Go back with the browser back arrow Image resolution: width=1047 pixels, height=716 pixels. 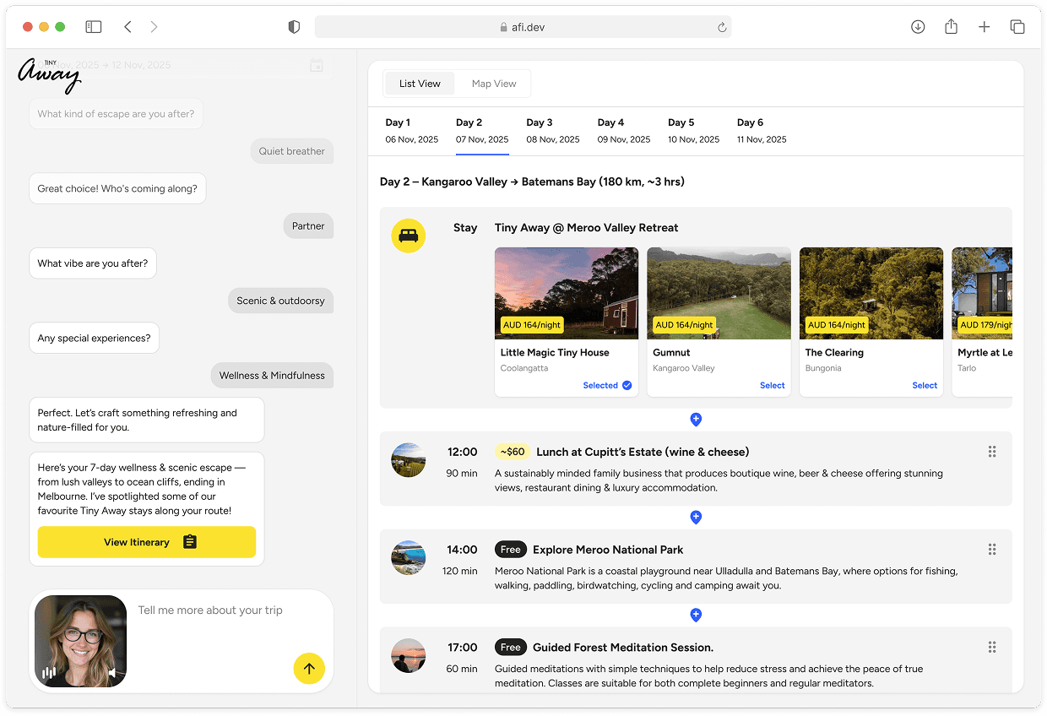coord(127,27)
